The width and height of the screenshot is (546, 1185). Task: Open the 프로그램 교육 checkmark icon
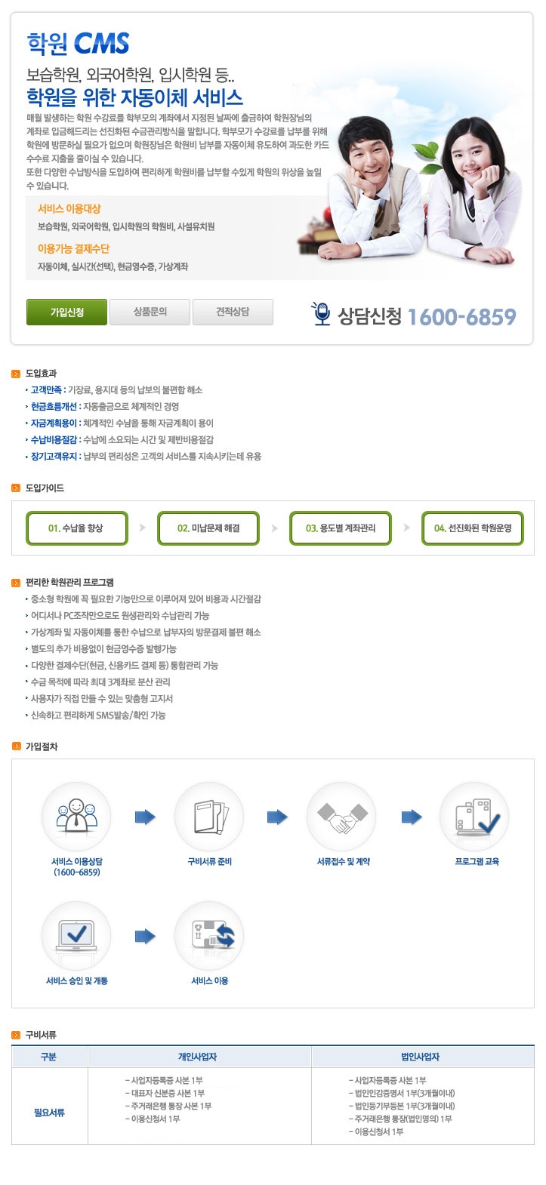tap(474, 817)
